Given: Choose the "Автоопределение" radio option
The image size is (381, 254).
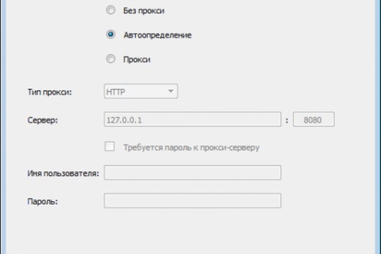Looking at the screenshot, I should coord(110,35).
